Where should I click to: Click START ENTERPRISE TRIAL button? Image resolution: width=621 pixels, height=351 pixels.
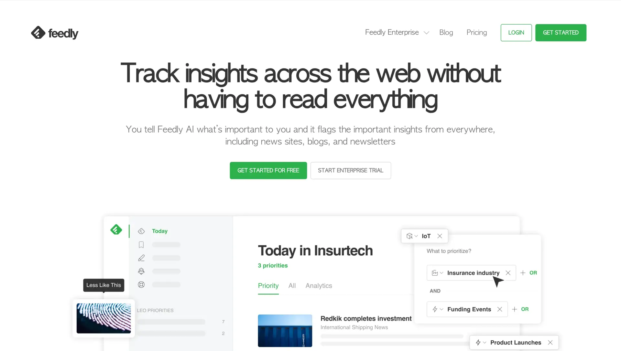click(350, 170)
